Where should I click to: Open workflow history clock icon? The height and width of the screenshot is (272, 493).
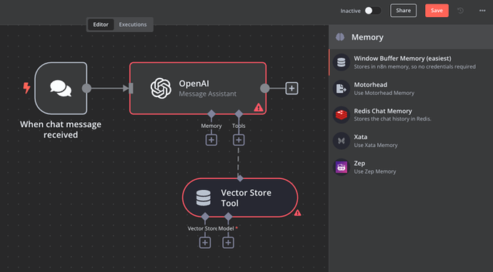[x=460, y=11]
